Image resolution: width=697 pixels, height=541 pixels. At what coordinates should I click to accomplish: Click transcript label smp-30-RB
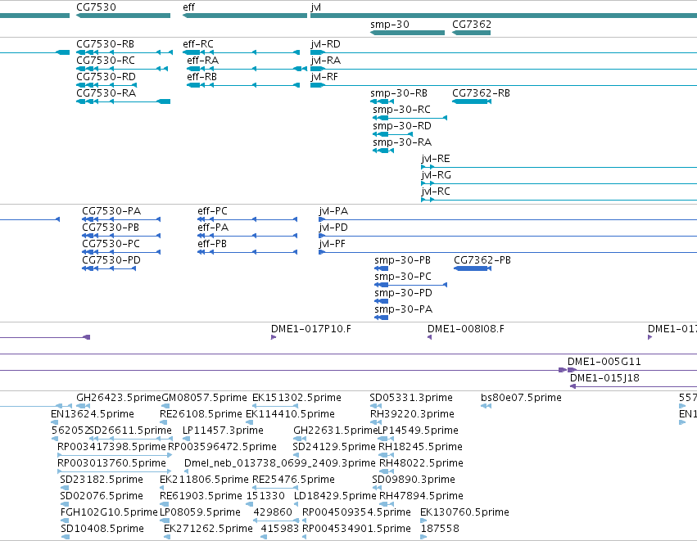(x=399, y=93)
